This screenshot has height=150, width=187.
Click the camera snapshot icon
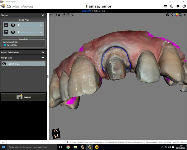coord(168,15)
